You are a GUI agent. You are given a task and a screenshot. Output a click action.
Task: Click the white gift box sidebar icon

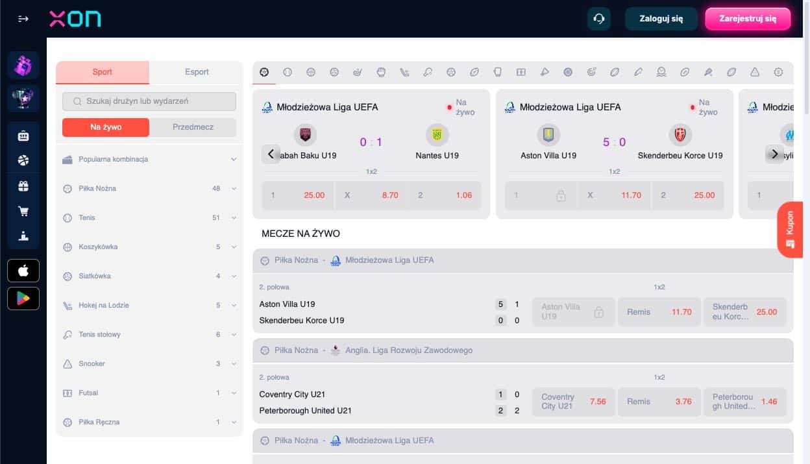pyautogui.click(x=23, y=186)
